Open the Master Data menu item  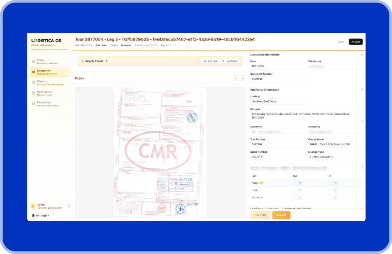click(x=49, y=104)
